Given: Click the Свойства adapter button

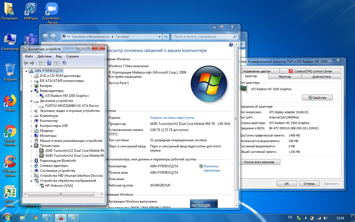Looking at the screenshot, I should pyautogui.click(x=317, y=98).
